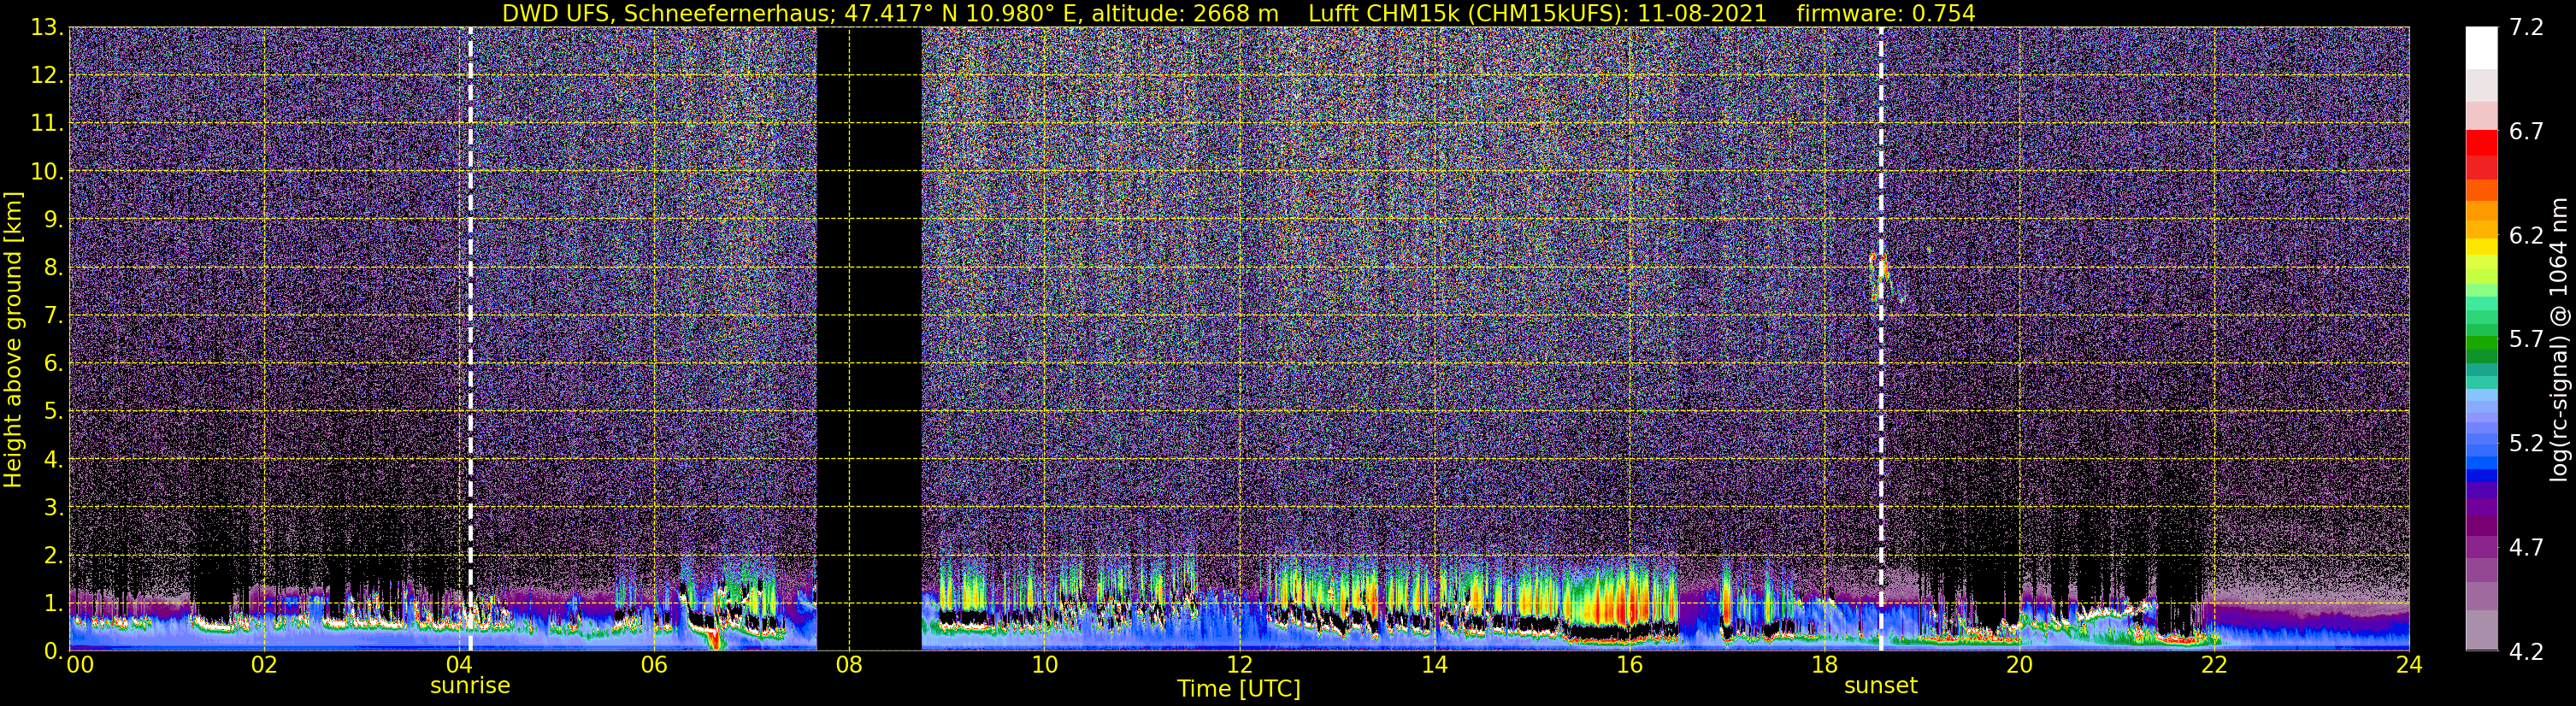Click the white dashed sunrise marker line
2576x706 pixels.
click(x=470, y=339)
